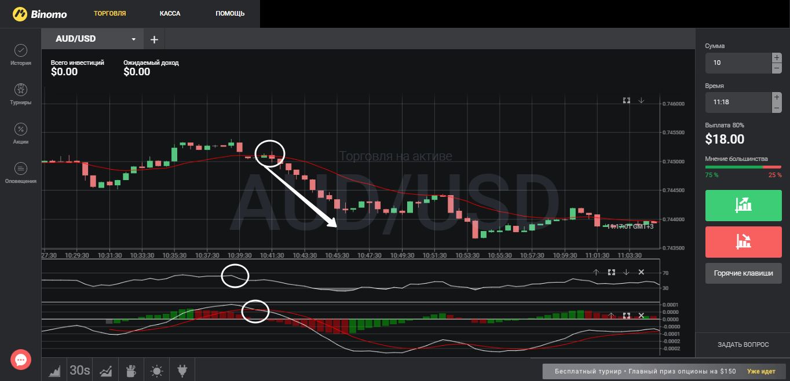
Task: Open the История sidebar section
Action: pyautogui.click(x=20, y=55)
